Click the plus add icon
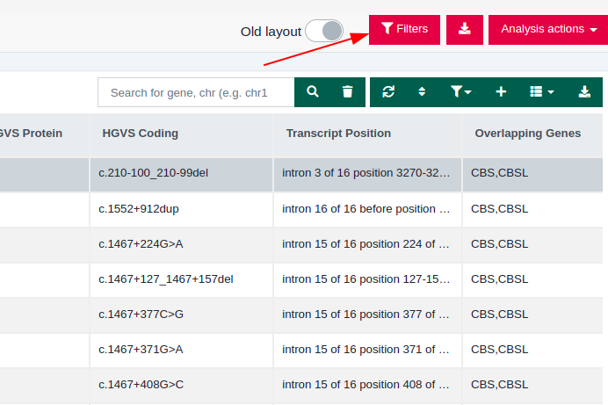 pyautogui.click(x=501, y=92)
